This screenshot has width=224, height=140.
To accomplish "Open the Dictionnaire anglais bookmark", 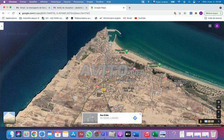I will (110, 18).
